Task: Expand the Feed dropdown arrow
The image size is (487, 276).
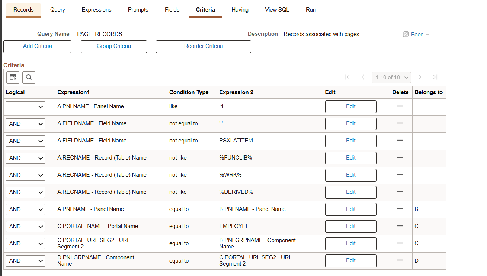Action: tap(427, 35)
